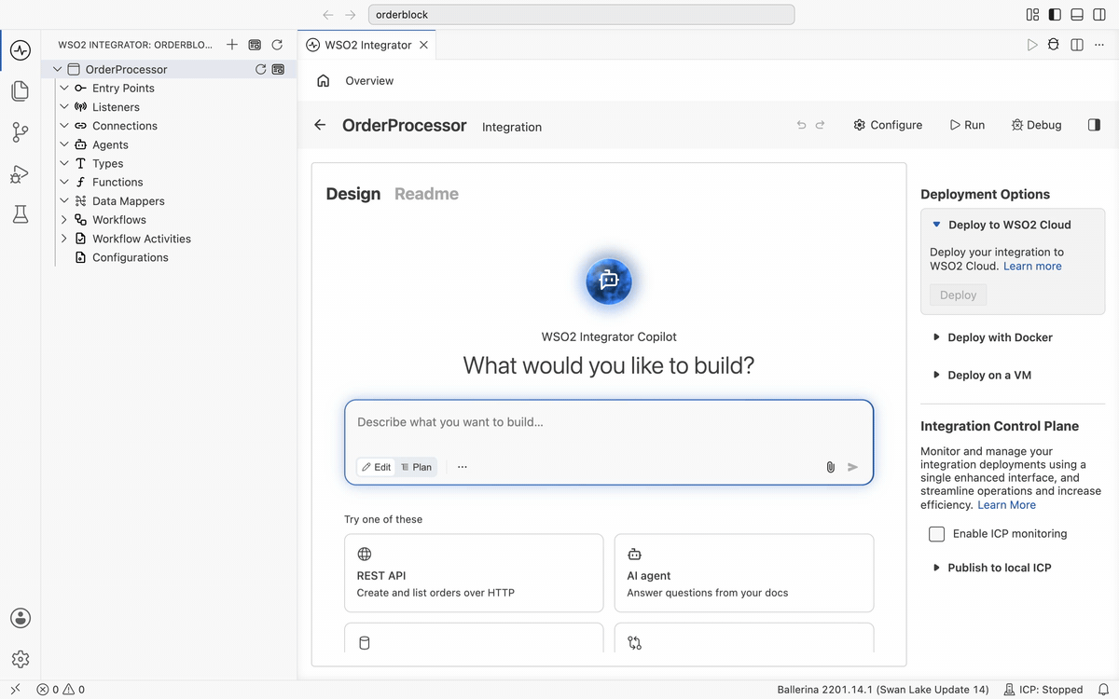The width and height of the screenshot is (1119, 699).
Task: Go forward with the title bar arrow
Action: [351, 15]
